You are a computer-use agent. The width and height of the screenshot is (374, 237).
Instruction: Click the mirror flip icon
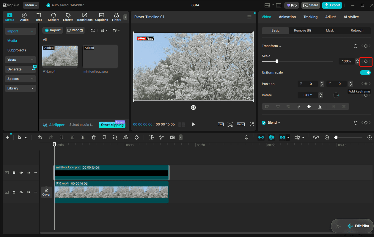coord(126,137)
